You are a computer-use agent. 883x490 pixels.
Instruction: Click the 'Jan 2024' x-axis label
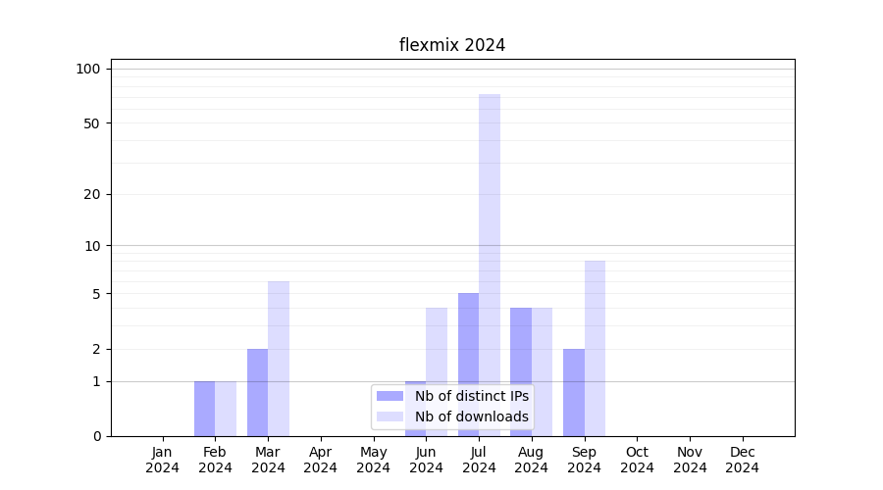point(163,460)
